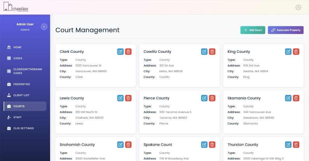Edit the Pierce County court

tap(204, 98)
